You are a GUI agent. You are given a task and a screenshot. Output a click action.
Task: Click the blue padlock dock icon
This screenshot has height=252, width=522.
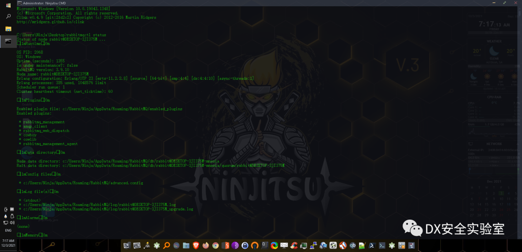pos(245,246)
